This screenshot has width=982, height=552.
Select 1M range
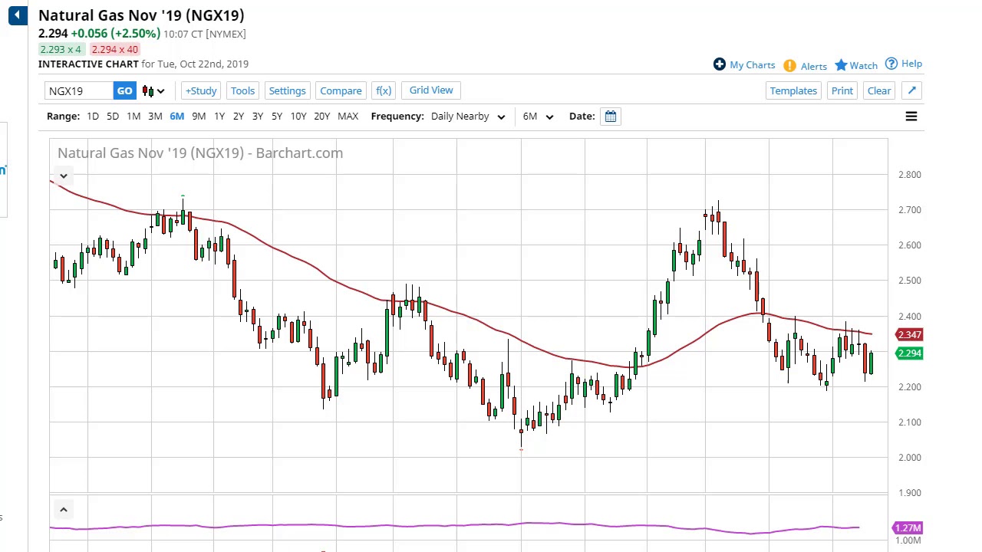133,116
